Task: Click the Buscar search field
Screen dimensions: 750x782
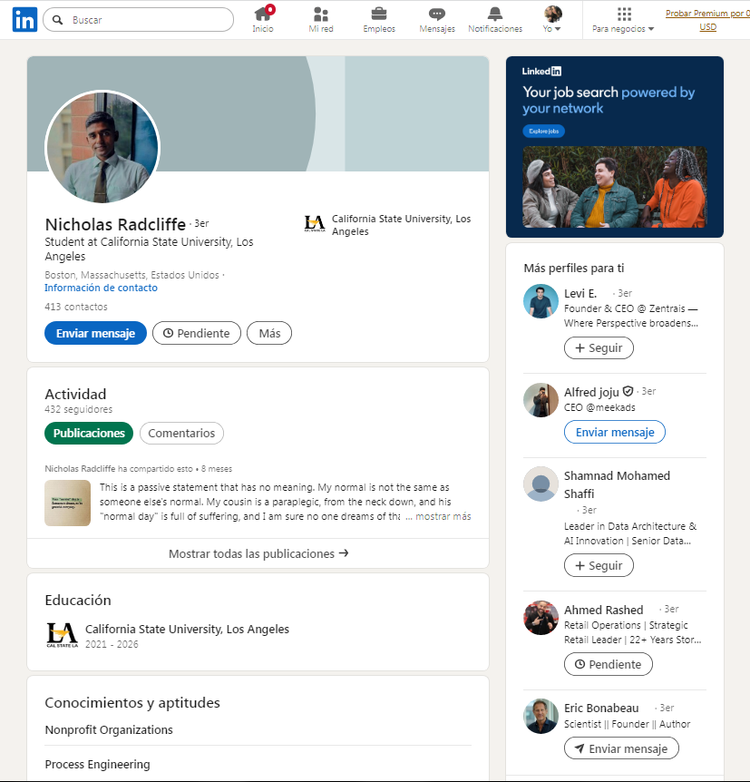Action: (138, 20)
